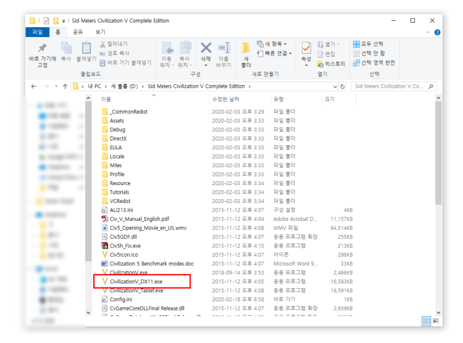
Task: Click Select all (모두 선택)
Action: click(x=368, y=44)
